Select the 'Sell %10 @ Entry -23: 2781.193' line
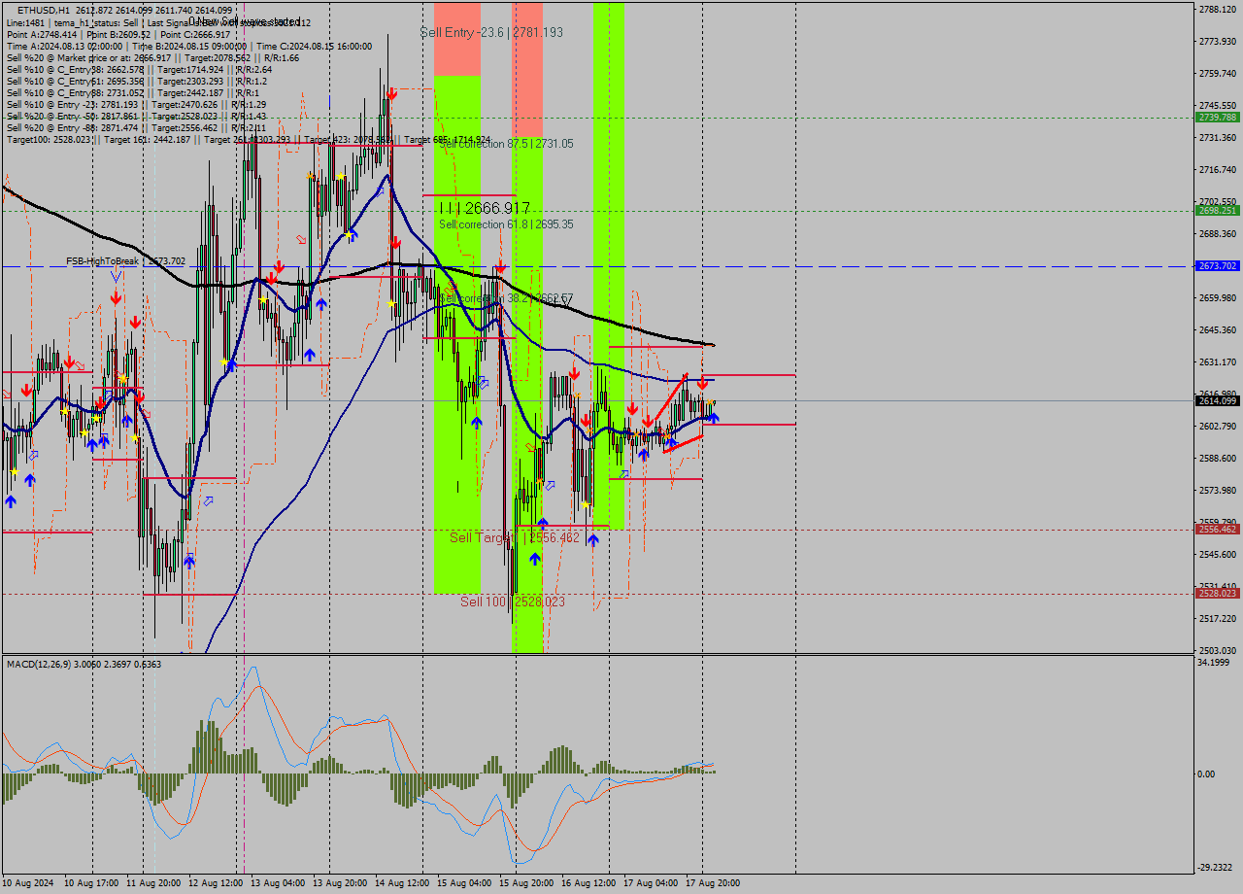The image size is (1243, 894). (x=136, y=104)
